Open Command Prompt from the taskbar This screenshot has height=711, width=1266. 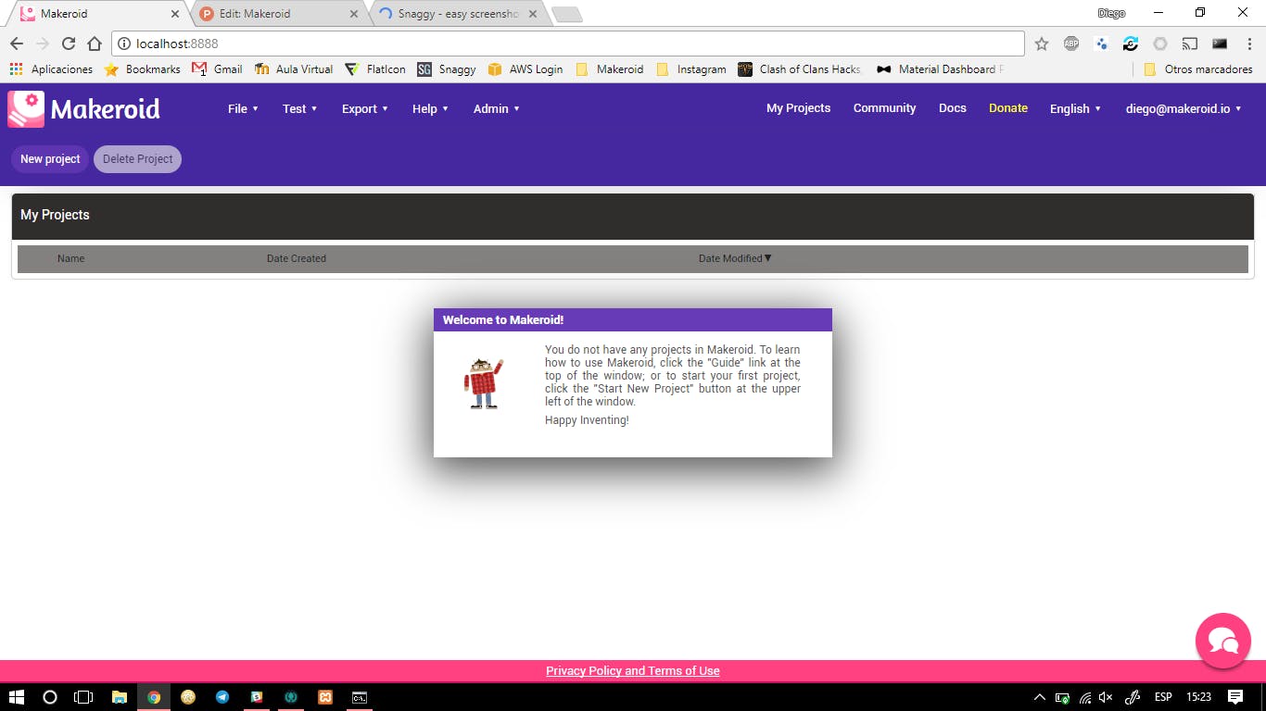coord(360,697)
